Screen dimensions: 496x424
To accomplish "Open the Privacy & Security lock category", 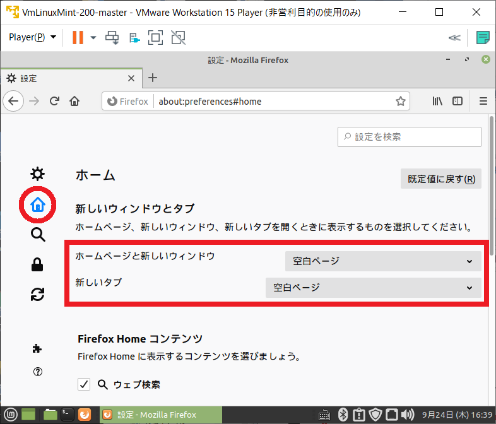I will pos(37,264).
